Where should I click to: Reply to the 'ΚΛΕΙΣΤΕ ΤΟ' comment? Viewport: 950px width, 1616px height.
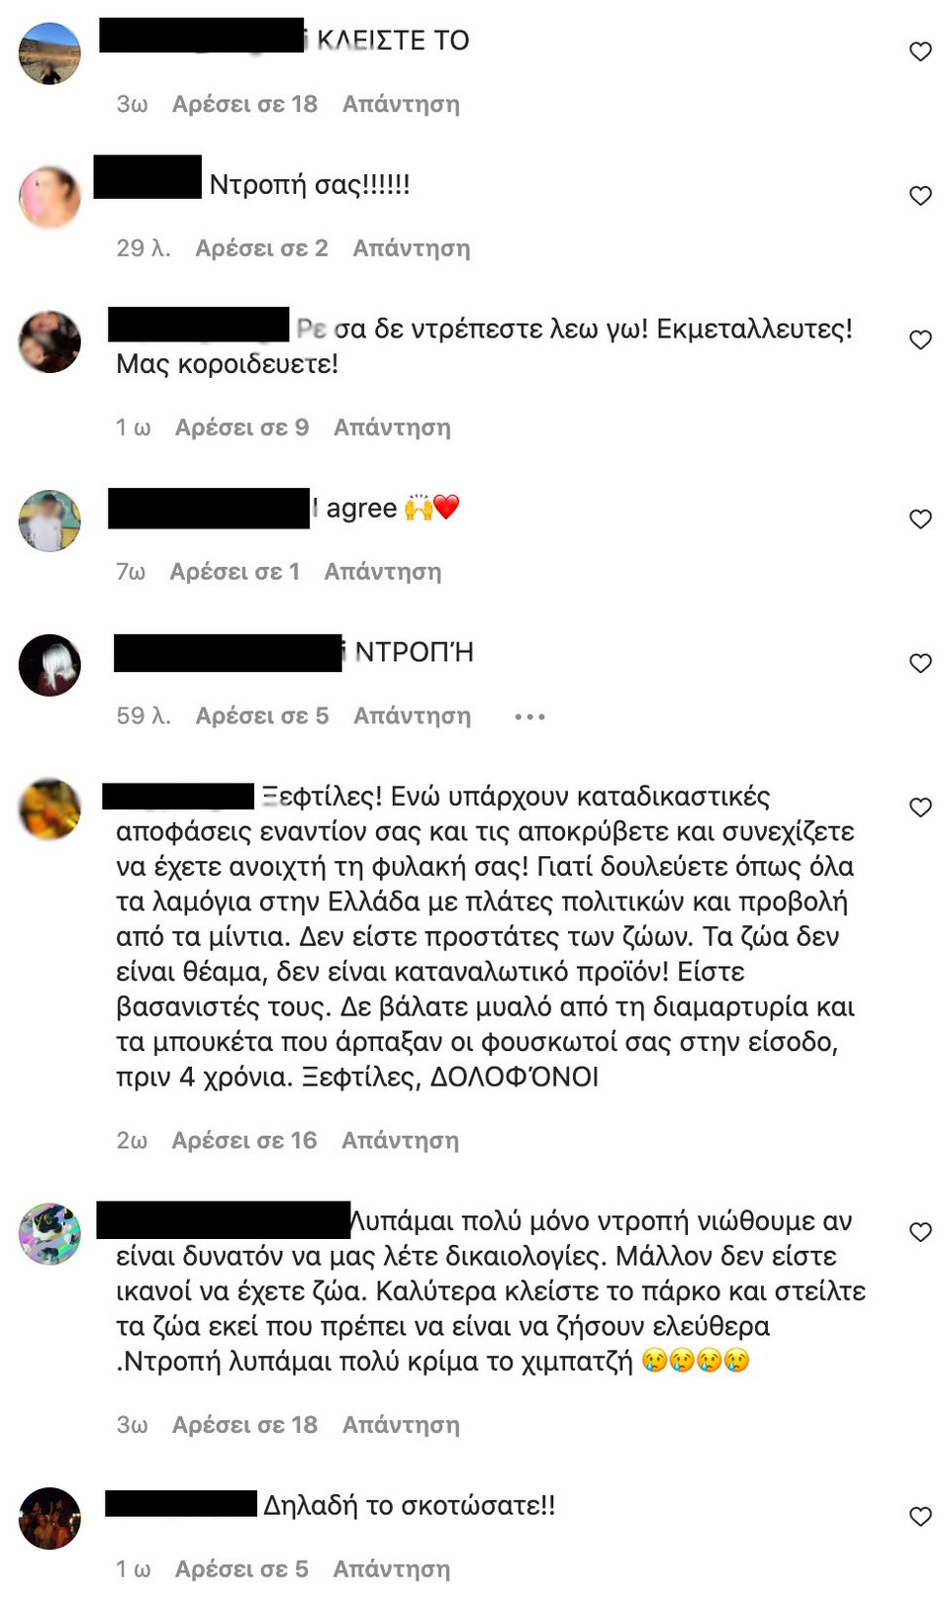pos(401,104)
